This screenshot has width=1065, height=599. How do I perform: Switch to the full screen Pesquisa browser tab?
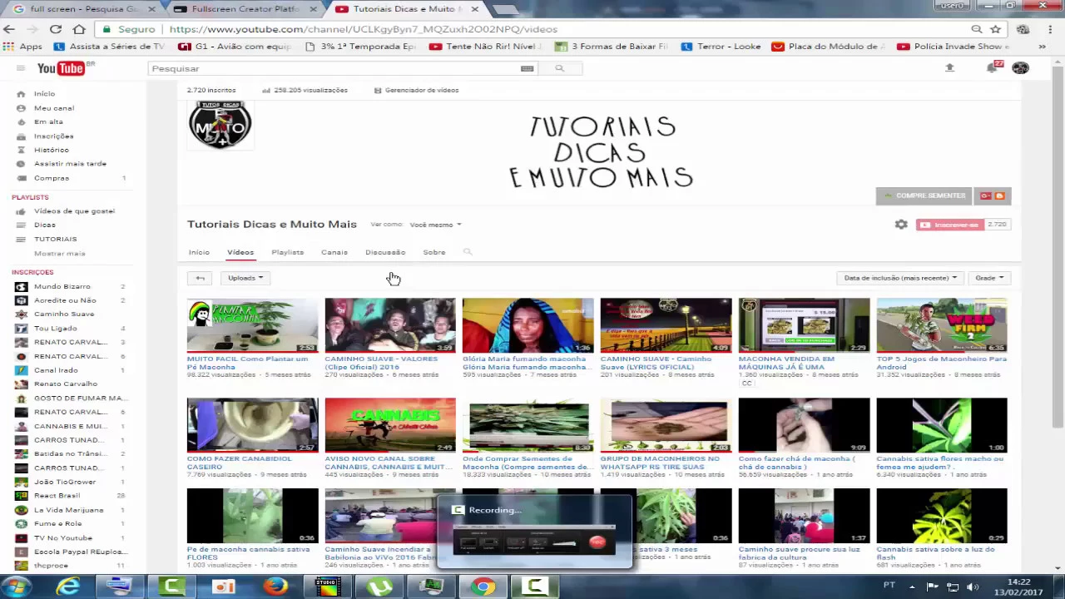tap(83, 8)
